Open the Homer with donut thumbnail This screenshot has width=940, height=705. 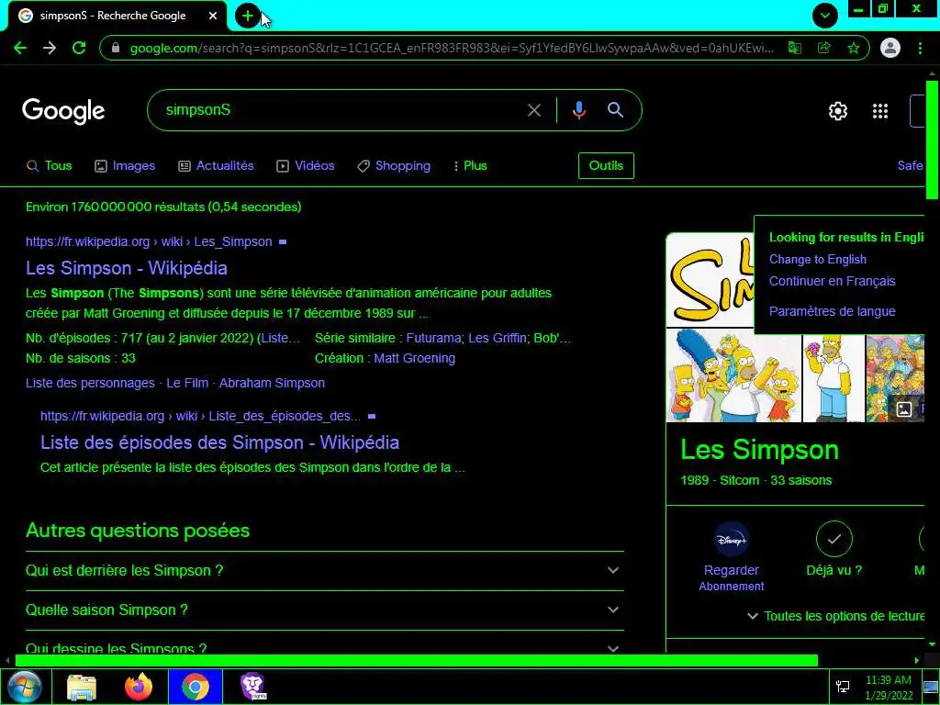(834, 378)
